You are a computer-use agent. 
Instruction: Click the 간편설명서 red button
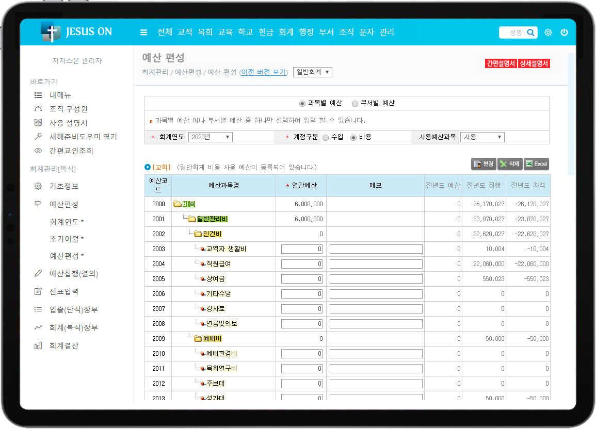[x=500, y=63]
